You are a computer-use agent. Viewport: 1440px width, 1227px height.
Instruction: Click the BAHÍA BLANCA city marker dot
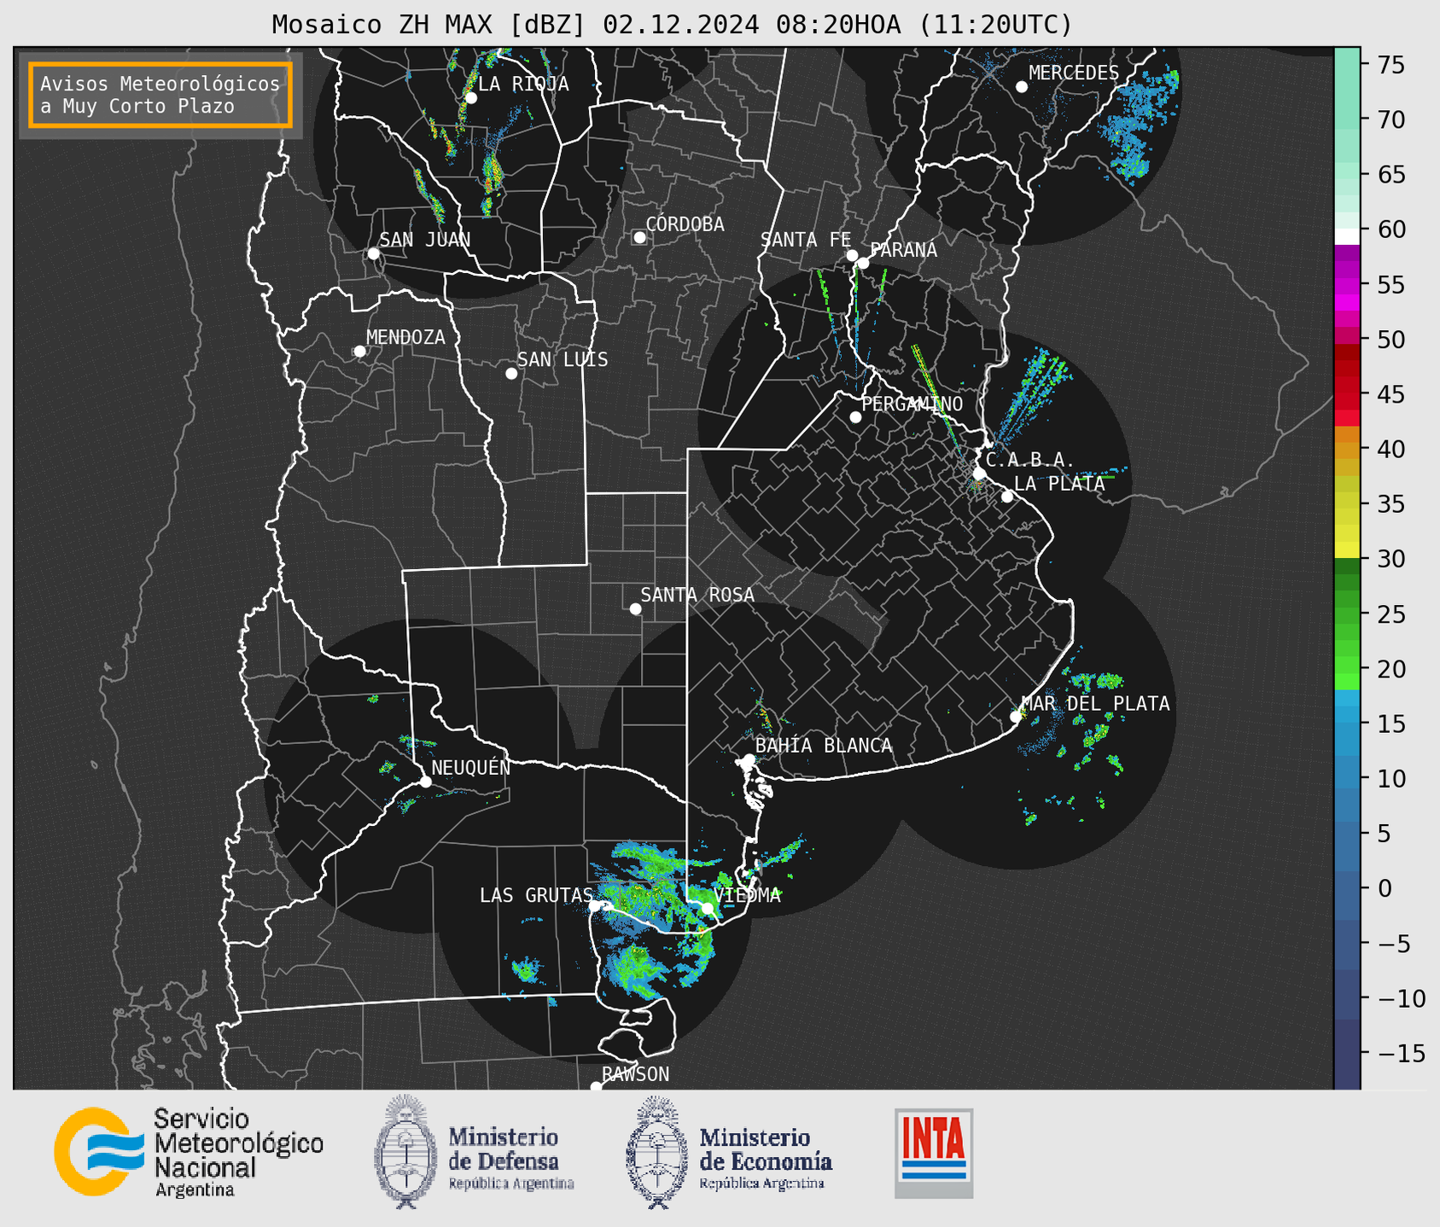pyautogui.click(x=749, y=759)
